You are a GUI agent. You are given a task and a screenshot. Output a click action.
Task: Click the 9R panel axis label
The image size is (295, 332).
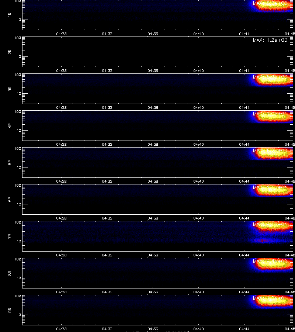pyautogui.click(x=10, y=310)
